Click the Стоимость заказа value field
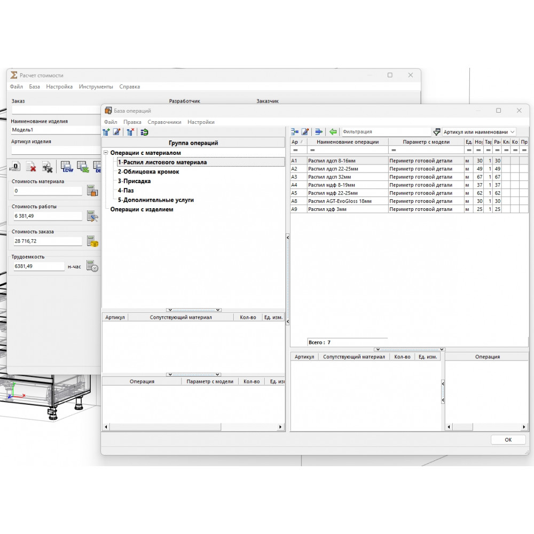The height and width of the screenshot is (534, 534). [x=48, y=241]
